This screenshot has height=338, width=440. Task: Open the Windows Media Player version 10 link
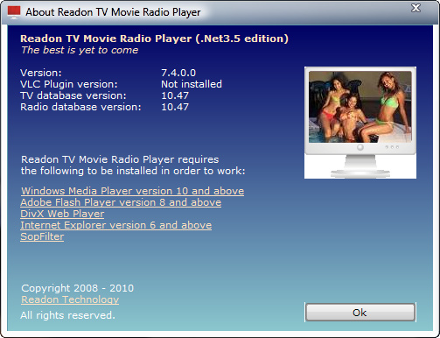pos(133,191)
